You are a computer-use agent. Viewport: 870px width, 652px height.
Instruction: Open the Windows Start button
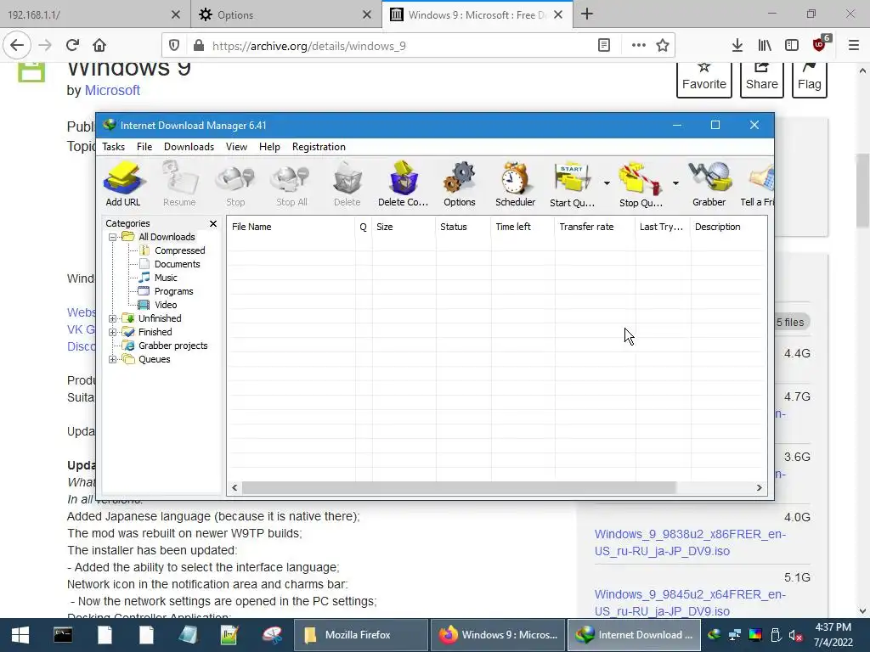20,635
